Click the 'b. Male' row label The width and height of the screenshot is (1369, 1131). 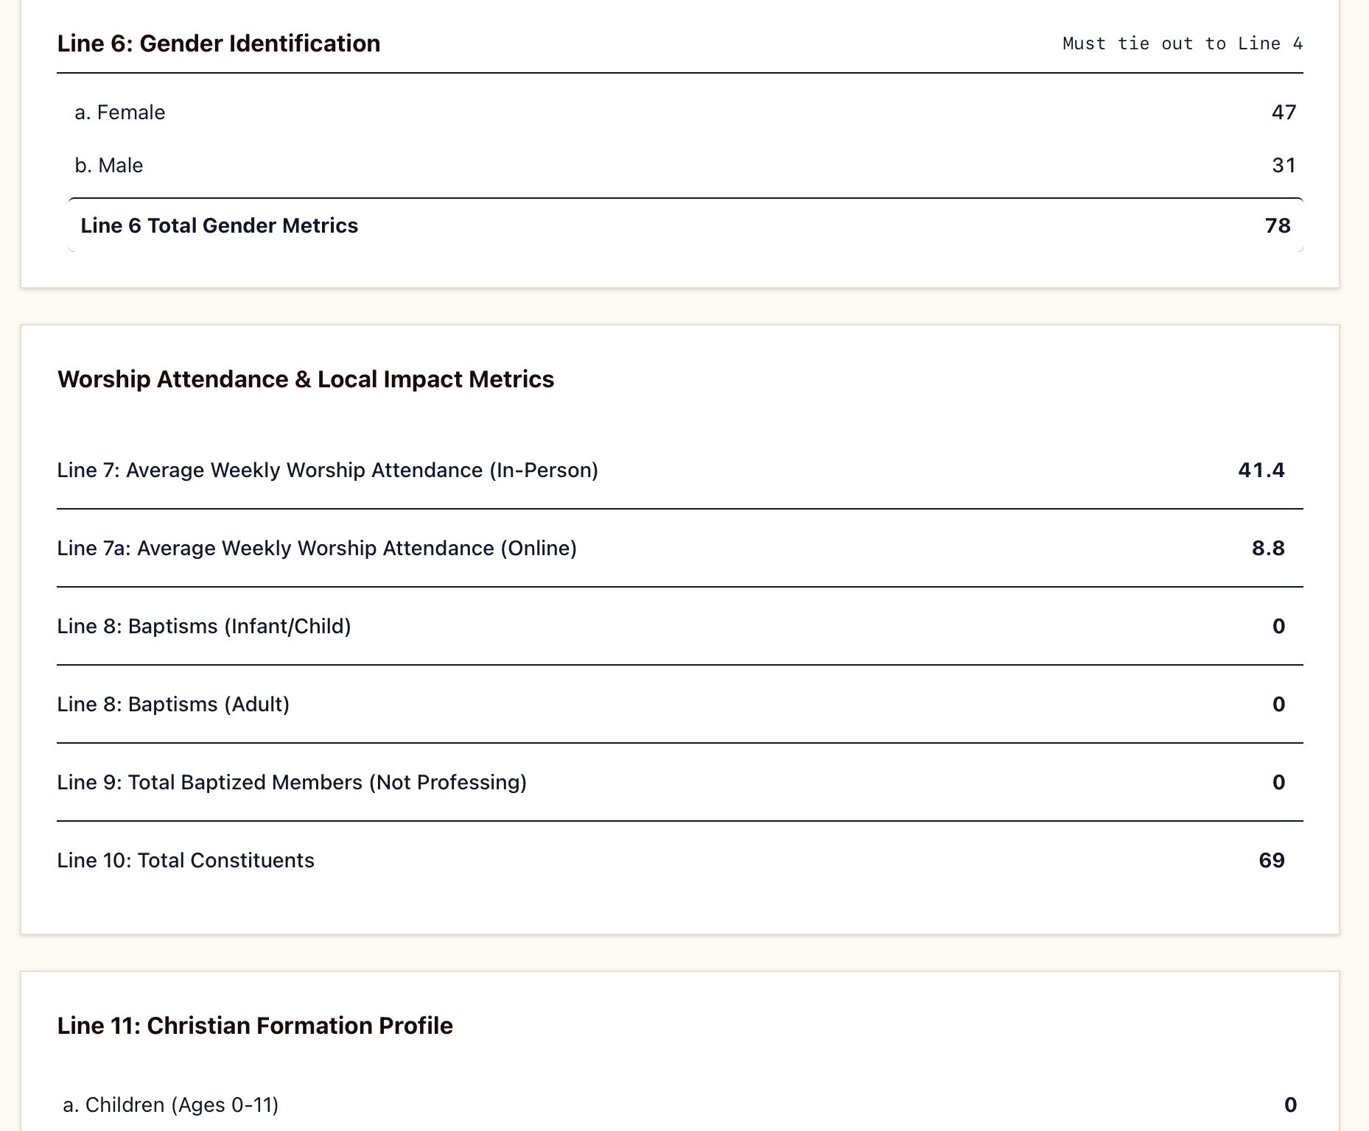pos(109,166)
